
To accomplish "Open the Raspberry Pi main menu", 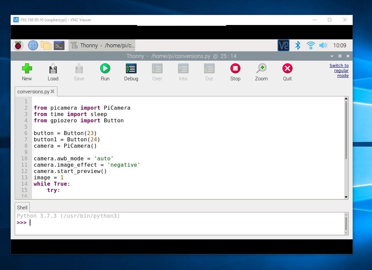I will coord(18,45).
